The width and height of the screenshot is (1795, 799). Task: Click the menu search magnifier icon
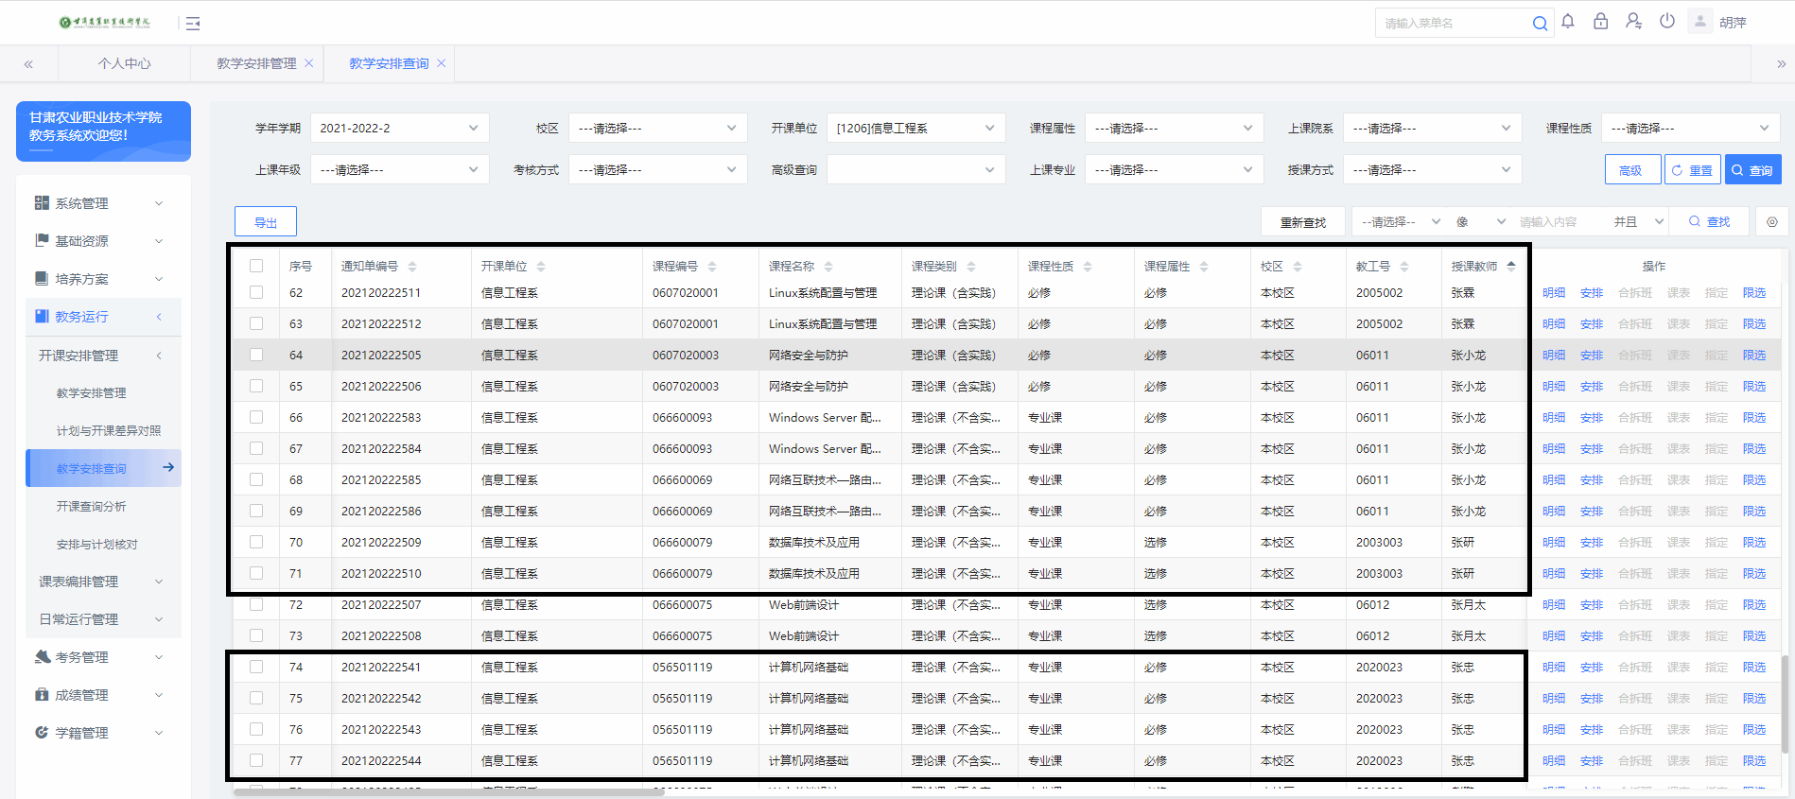[x=1540, y=24]
